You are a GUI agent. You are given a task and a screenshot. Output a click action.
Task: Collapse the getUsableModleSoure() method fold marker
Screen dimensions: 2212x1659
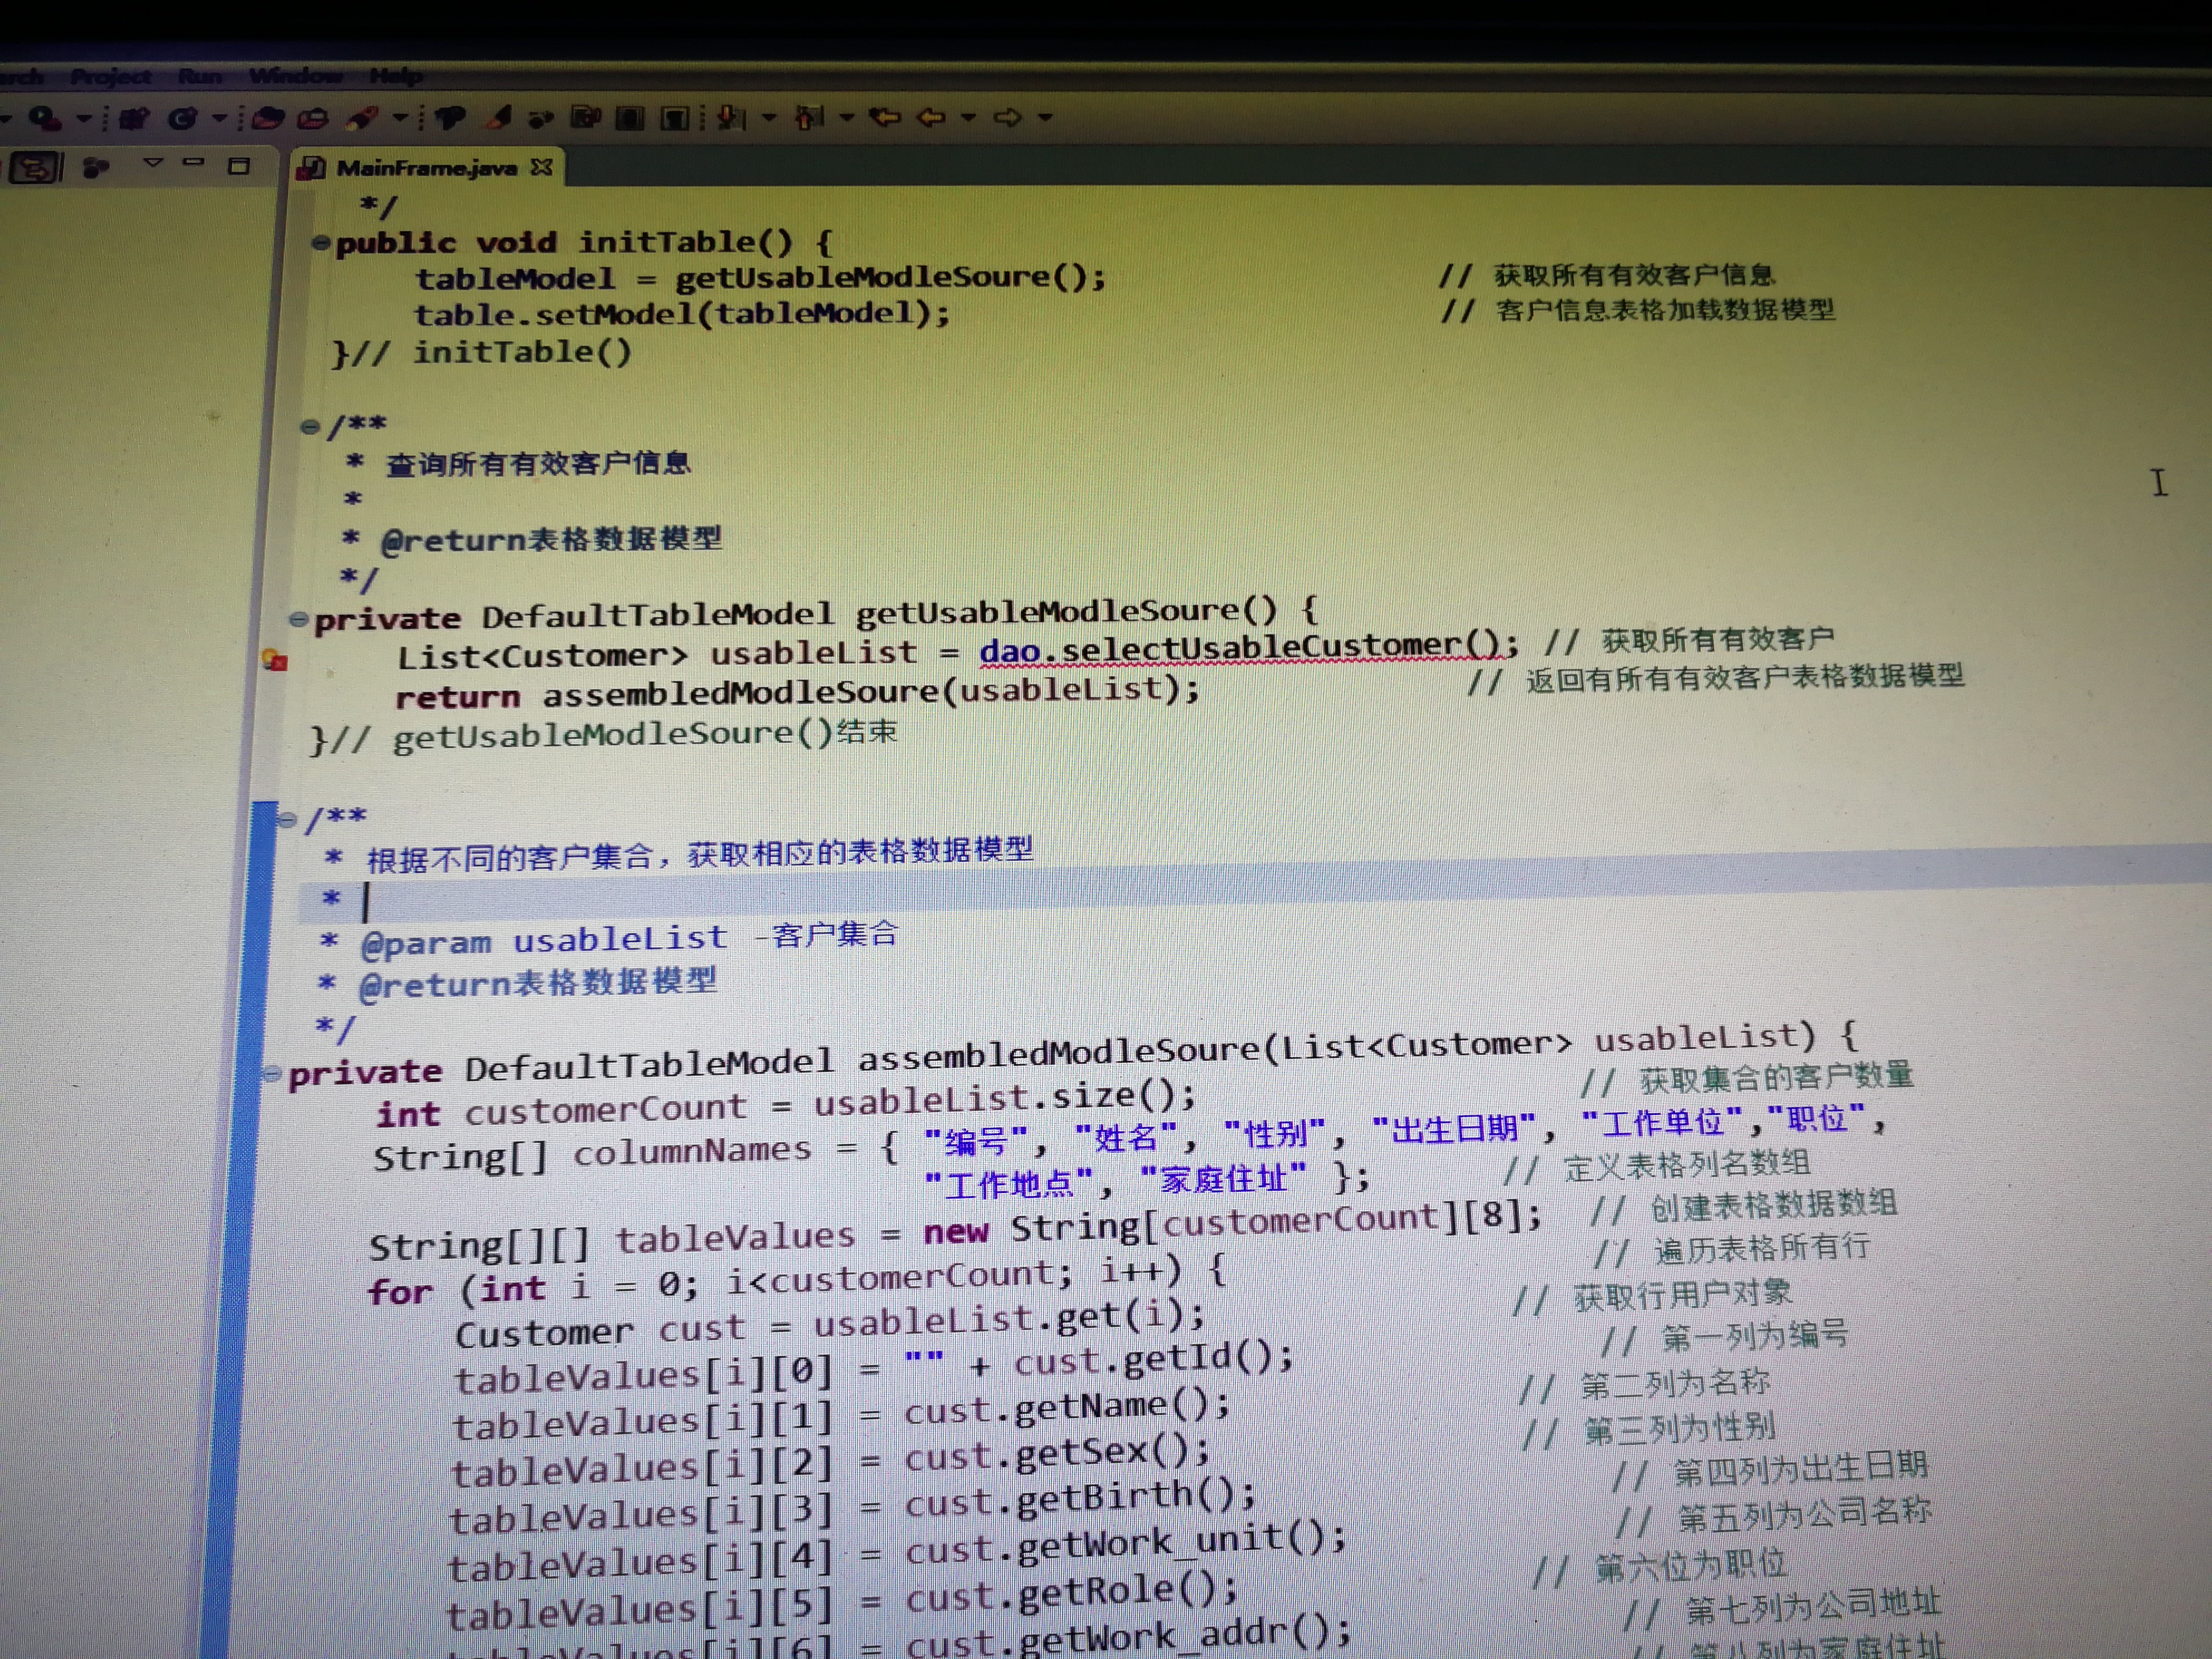click(298, 619)
